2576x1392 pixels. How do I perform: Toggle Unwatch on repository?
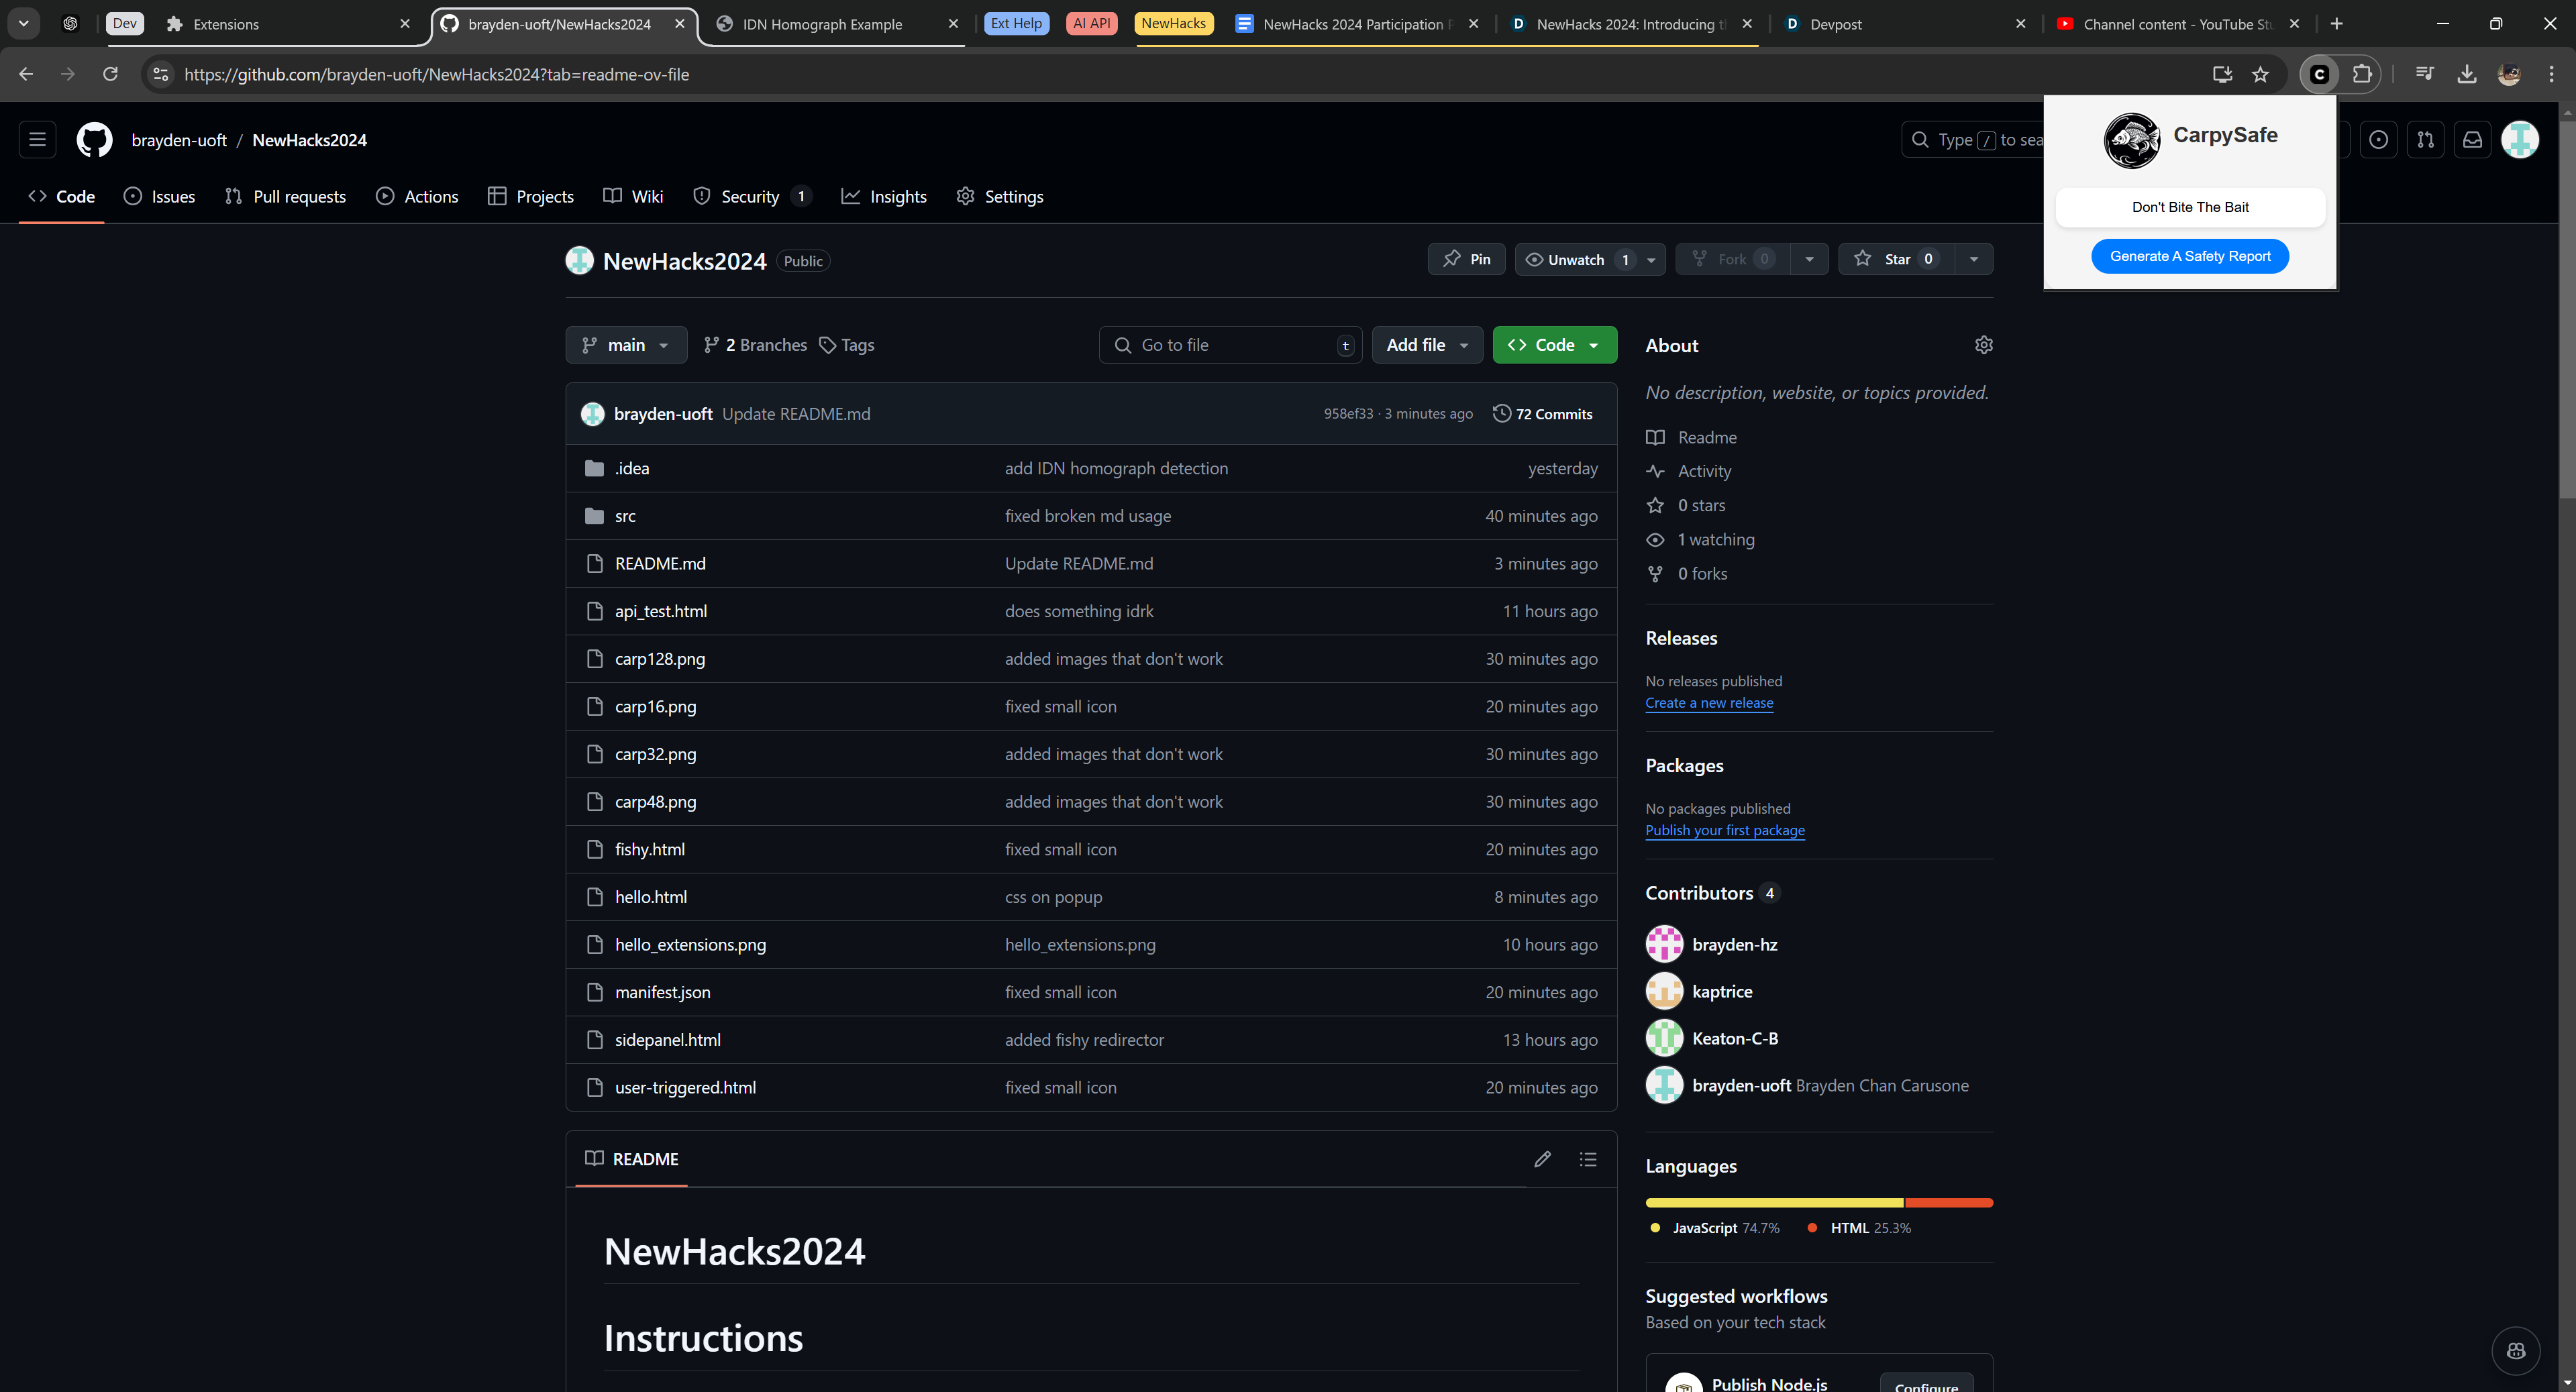click(x=1576, y=259)
